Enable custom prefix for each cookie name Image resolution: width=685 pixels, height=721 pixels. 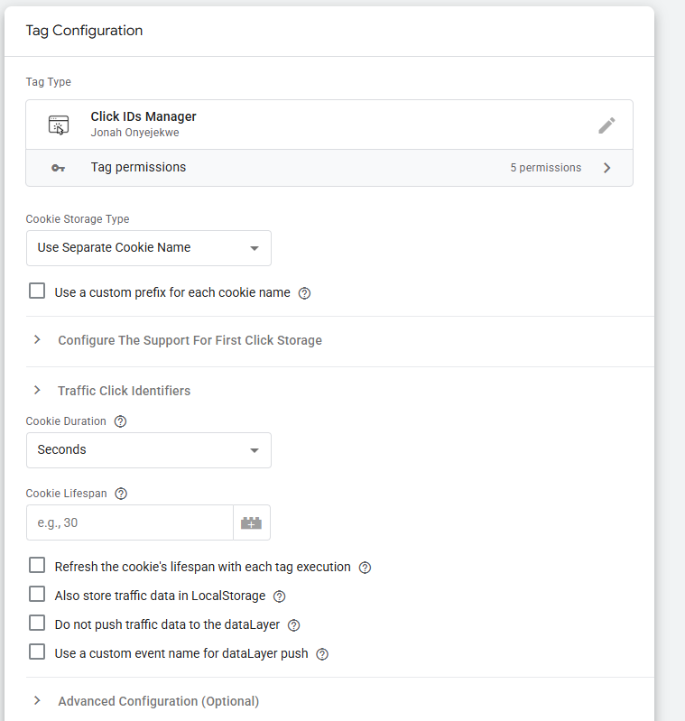coord(37,291)
